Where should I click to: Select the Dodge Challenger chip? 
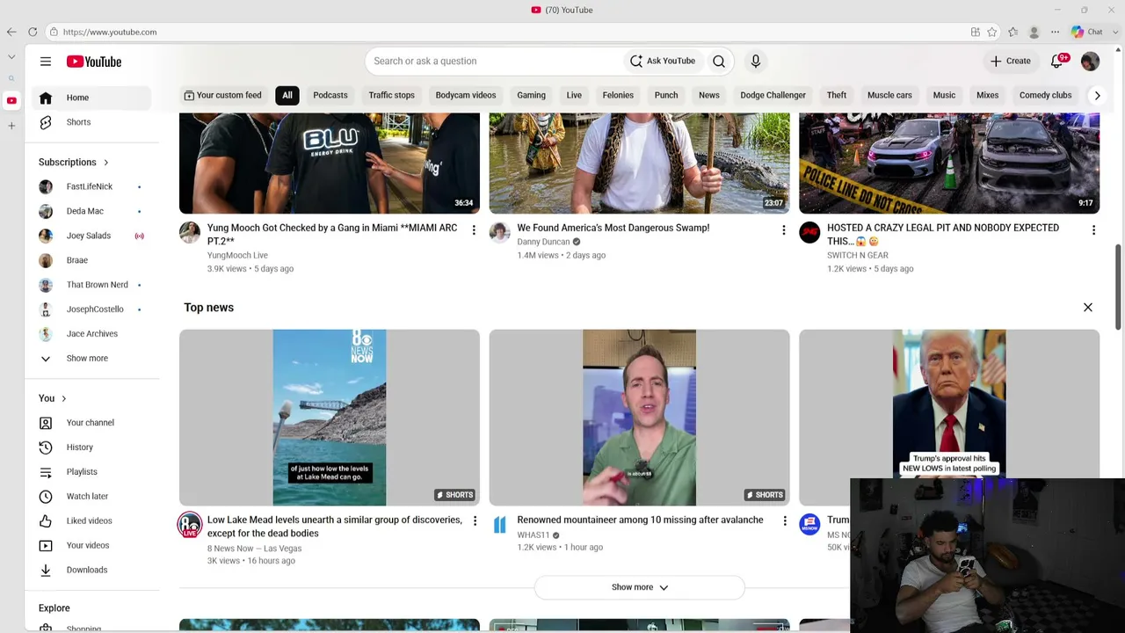click(x=773, y=95)
